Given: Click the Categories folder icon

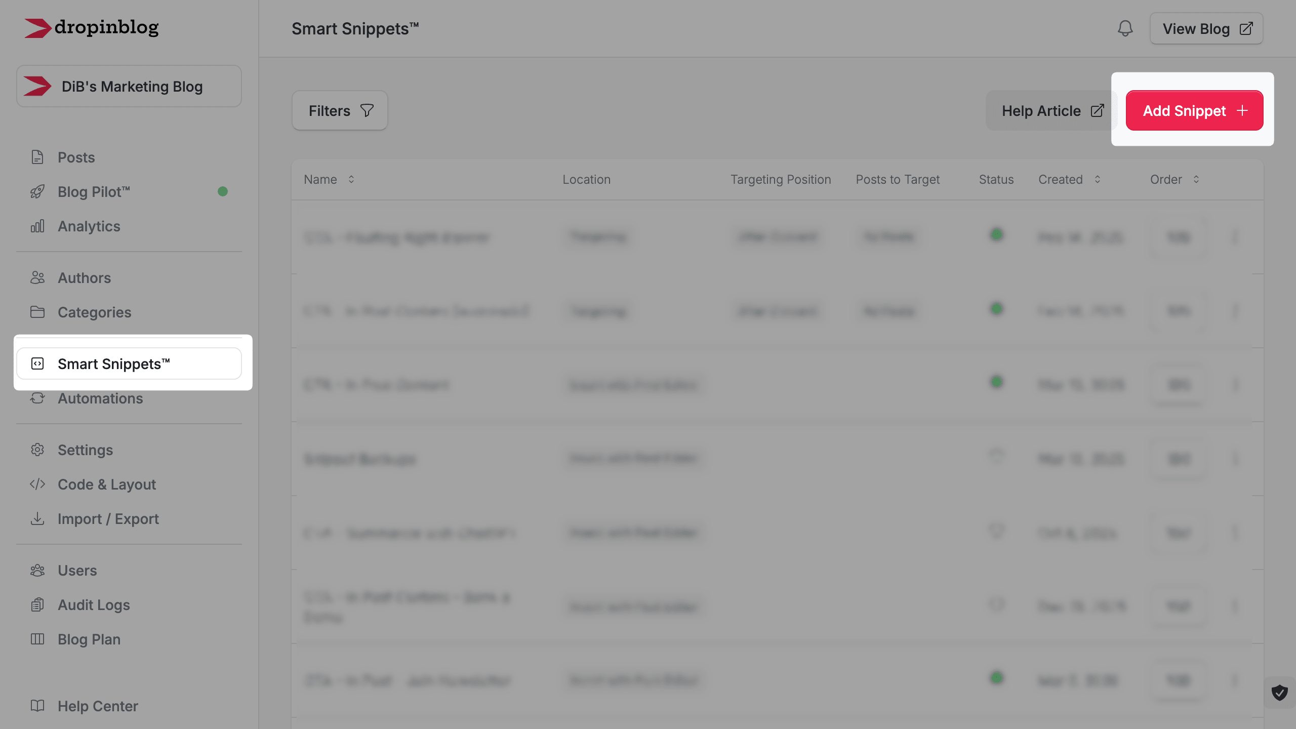Looking at the screenshot, I should coord(37,312).
